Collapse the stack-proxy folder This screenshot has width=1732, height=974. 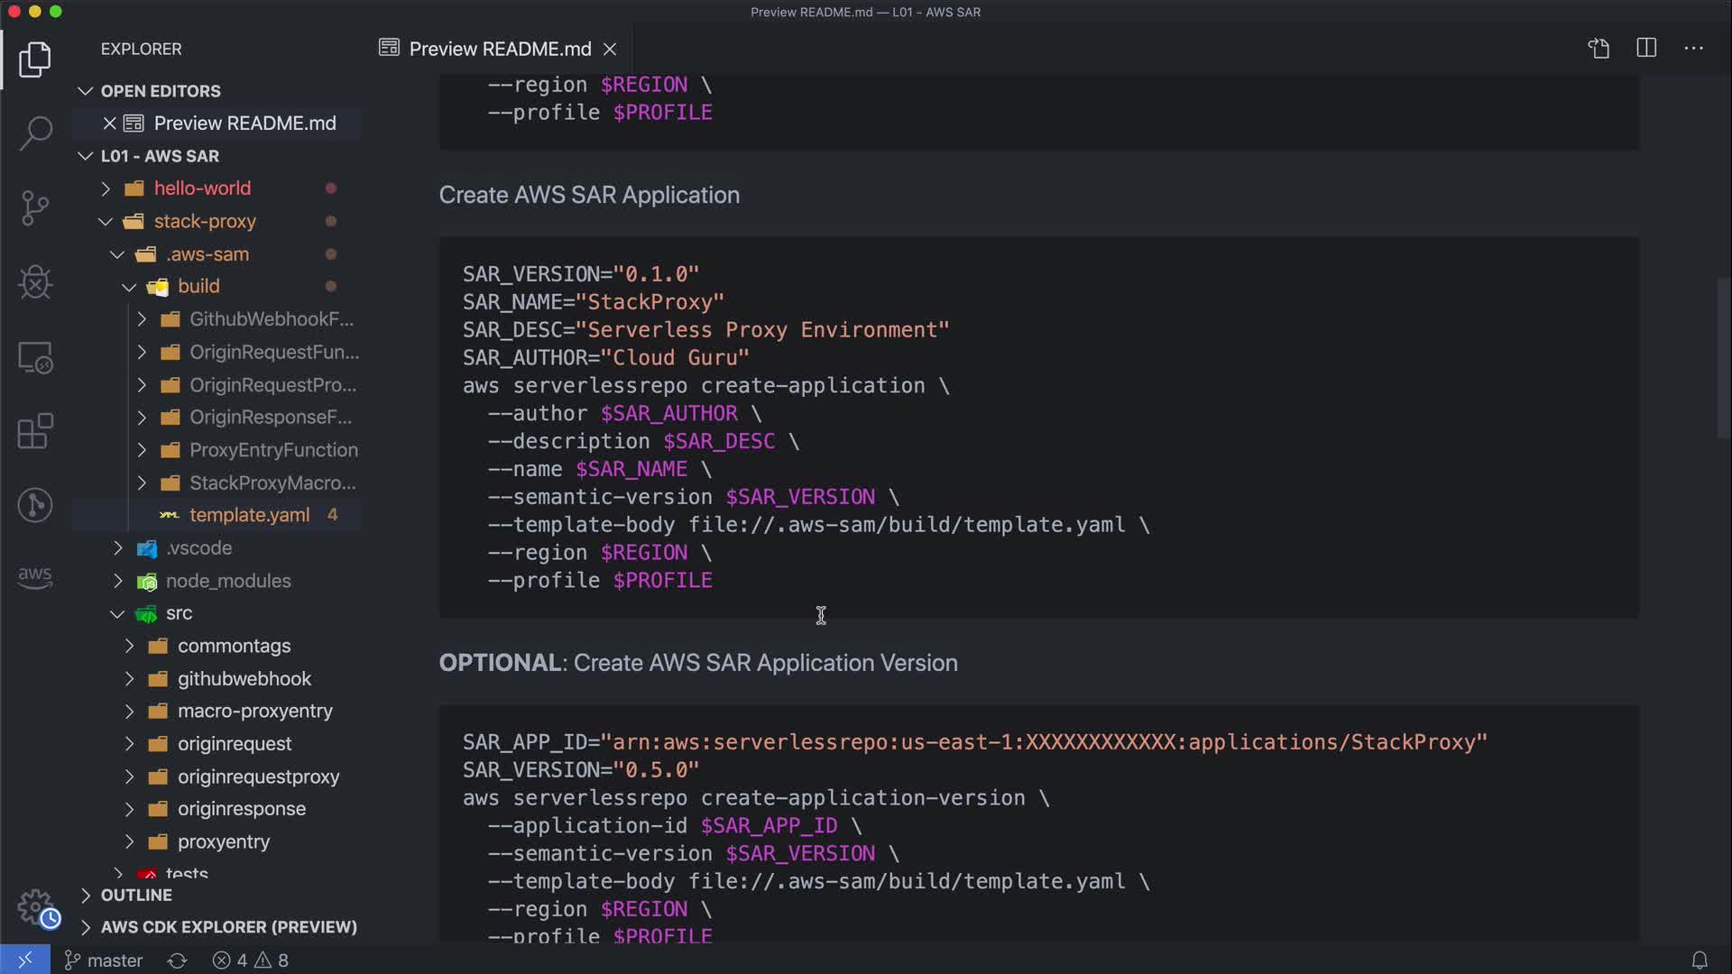pos(205,221)
